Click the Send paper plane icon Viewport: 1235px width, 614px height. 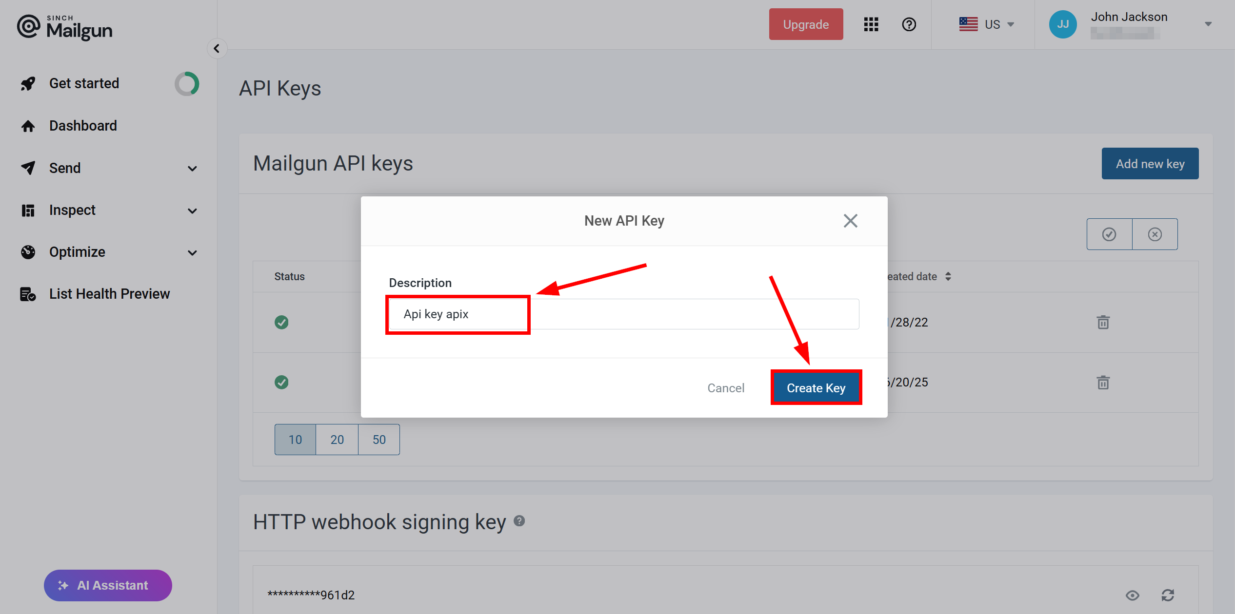click(x=28, y=168)
